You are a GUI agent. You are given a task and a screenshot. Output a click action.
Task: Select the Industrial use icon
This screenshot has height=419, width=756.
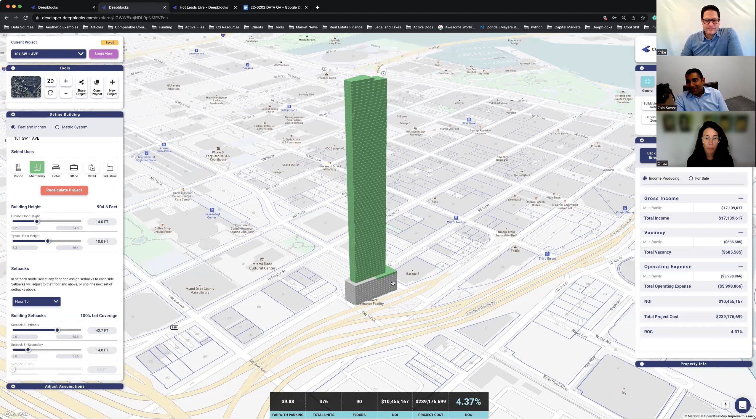tap(110, 167)
